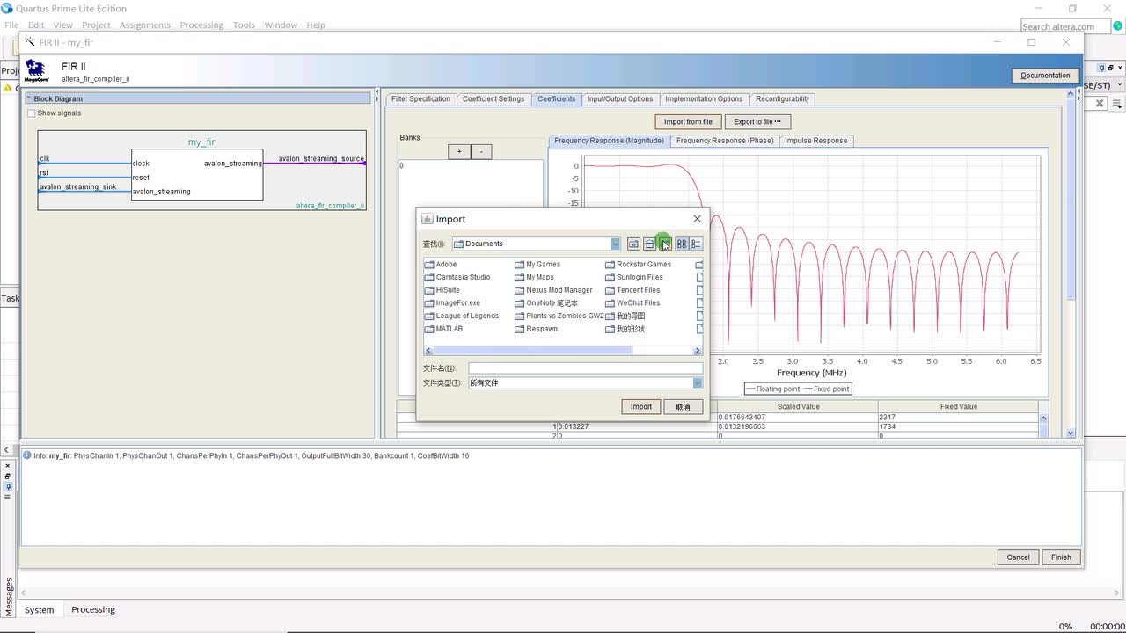Close the Import dialog with X
The width and height of the screenshot is (1126, 633).
coord(698,219)
